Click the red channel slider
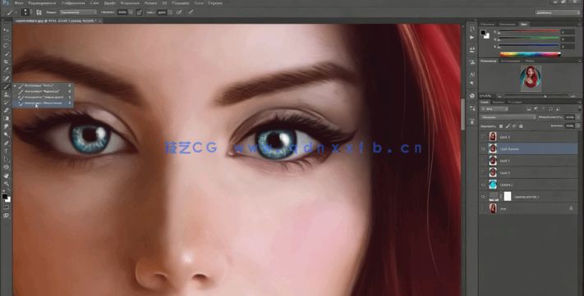 click(x=529, y=32)
